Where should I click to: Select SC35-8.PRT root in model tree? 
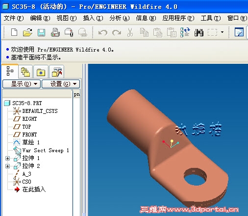(x=23, y=103)
